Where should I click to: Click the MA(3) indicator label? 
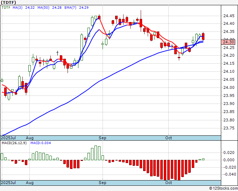pyautogui.click(x=17, y=8)
